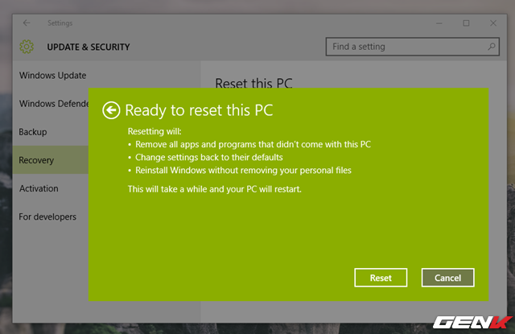
Task: Click the Reset this PC heading
Action: (x=254, y=82)
